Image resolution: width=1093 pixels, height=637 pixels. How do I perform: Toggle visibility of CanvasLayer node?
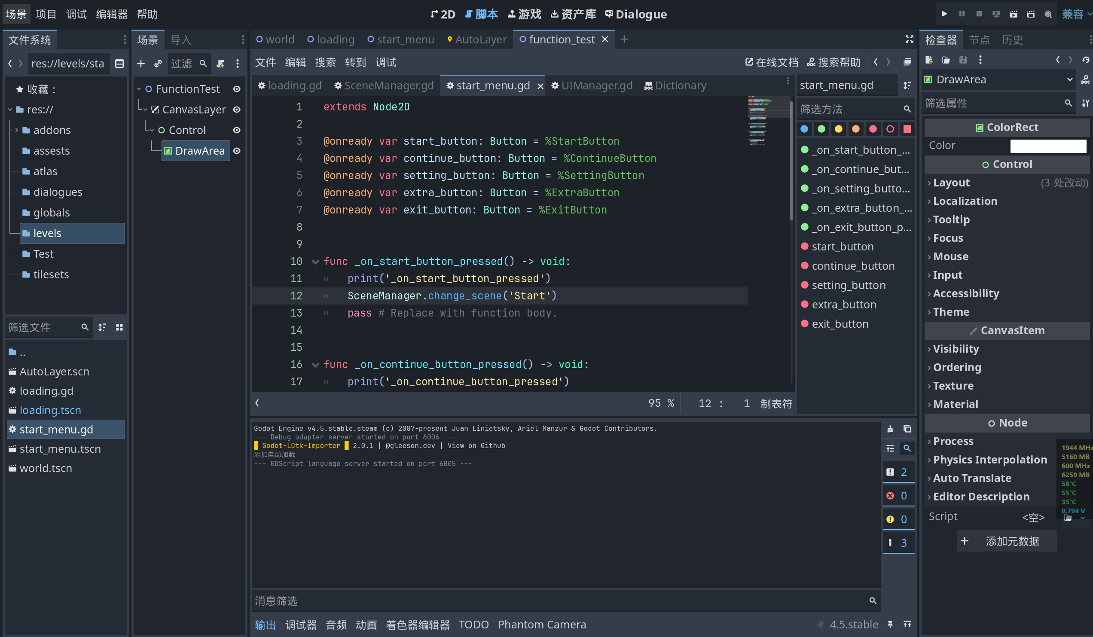237,110
